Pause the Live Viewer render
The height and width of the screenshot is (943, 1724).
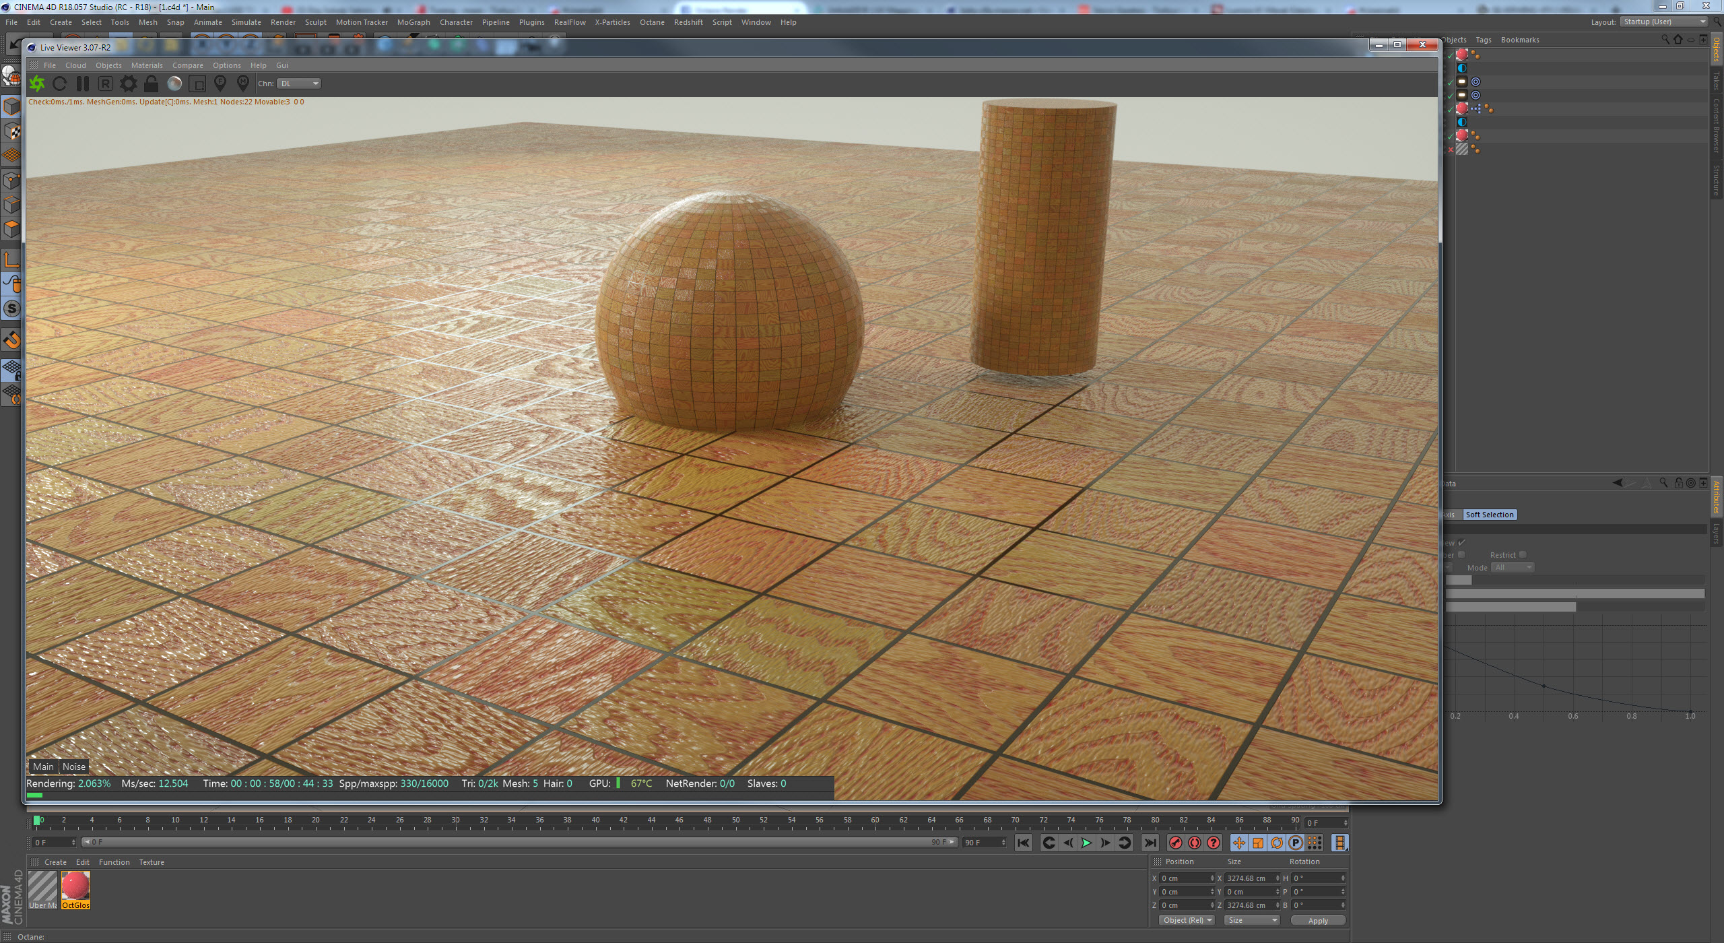click(x=83, y=84)
